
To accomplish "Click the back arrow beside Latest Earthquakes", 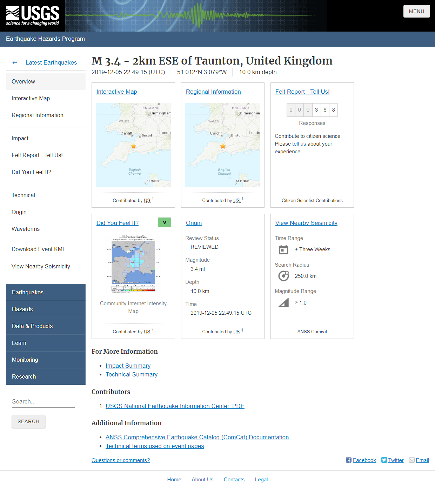I will (15, 62).
